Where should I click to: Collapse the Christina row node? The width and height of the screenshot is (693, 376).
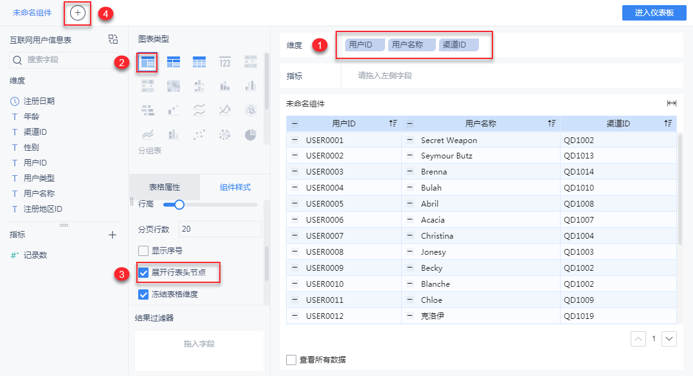[410, 235]
